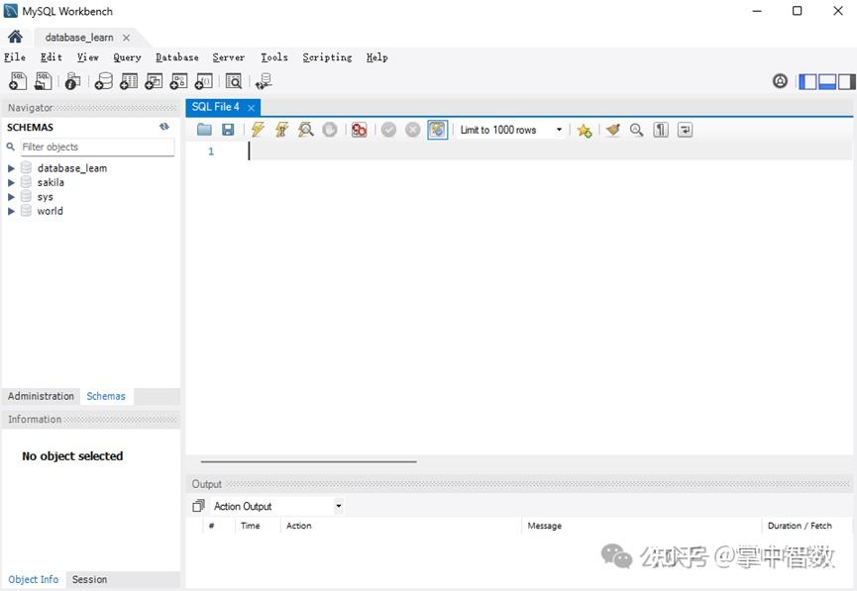Screen dimensions: 857x591
Task: Expand the world schema
Action: [x=11, y=211]
